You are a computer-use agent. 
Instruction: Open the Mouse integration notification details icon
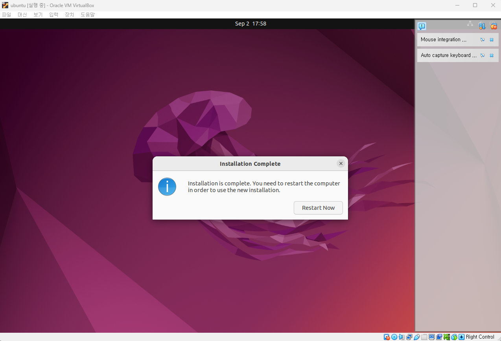[x=483, y=40]
